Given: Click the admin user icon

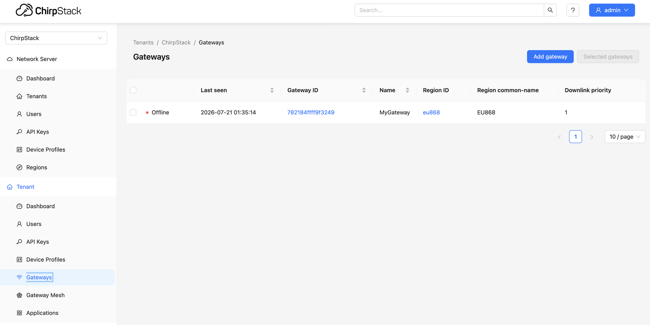Looking at the screenshot, I should pyautogui.click(x=599, y=10).
